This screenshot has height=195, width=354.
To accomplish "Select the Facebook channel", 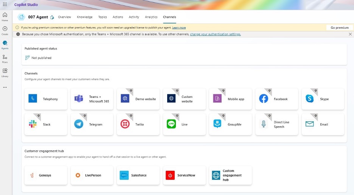I will point(276,99).
